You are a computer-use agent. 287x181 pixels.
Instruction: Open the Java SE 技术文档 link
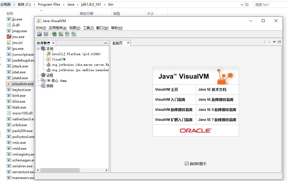(212, 90)
